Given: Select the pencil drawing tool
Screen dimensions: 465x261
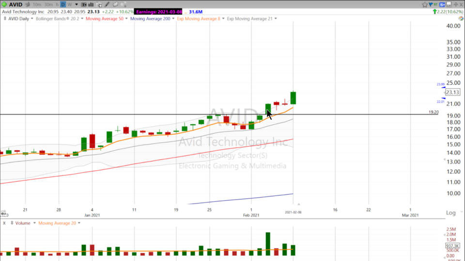Looking at the screenshot, I should (107, 4).
